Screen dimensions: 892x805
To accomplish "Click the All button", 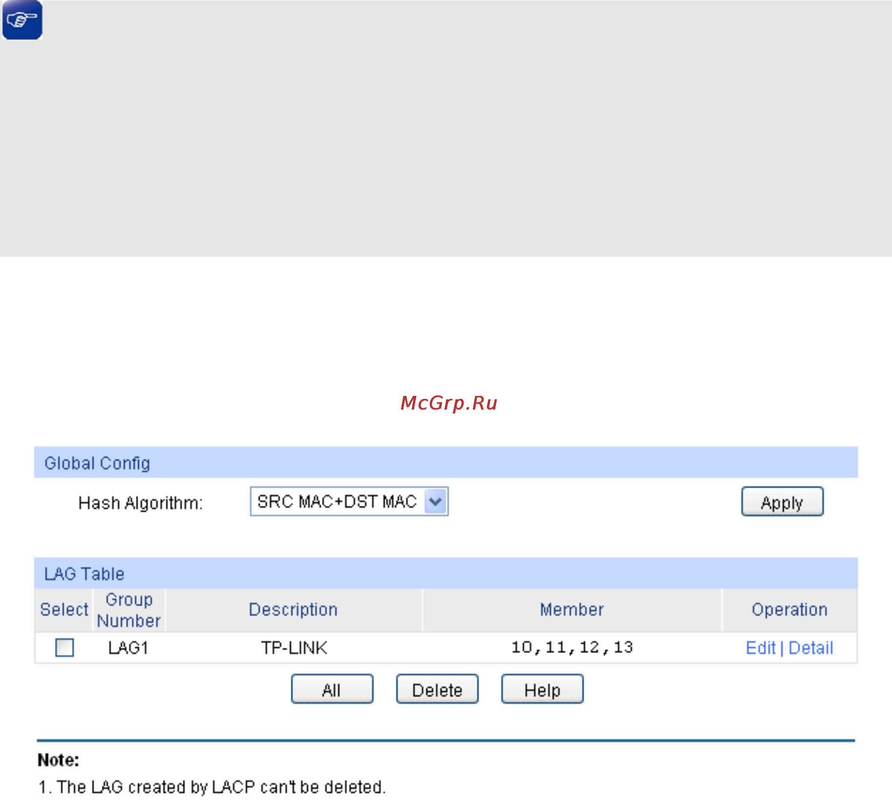I will (x=332, y=689).
